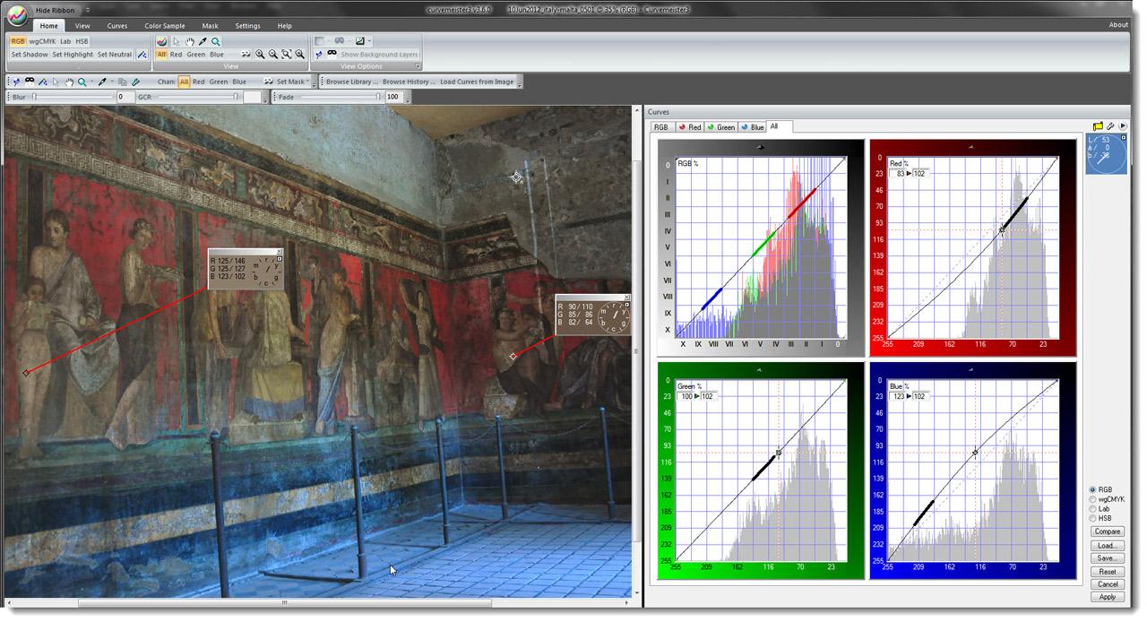Click the GCR slider handle
This screenshot has width=1147, height=622.
click(236, 97)
